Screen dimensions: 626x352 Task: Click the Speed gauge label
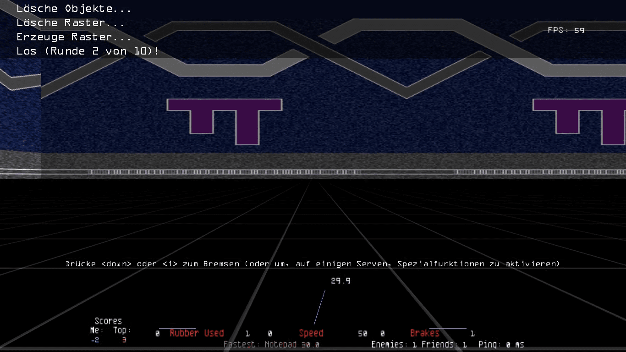click(311, 333)
